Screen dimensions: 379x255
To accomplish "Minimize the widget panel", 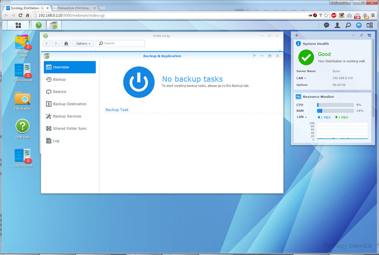I will pos(353,35).
